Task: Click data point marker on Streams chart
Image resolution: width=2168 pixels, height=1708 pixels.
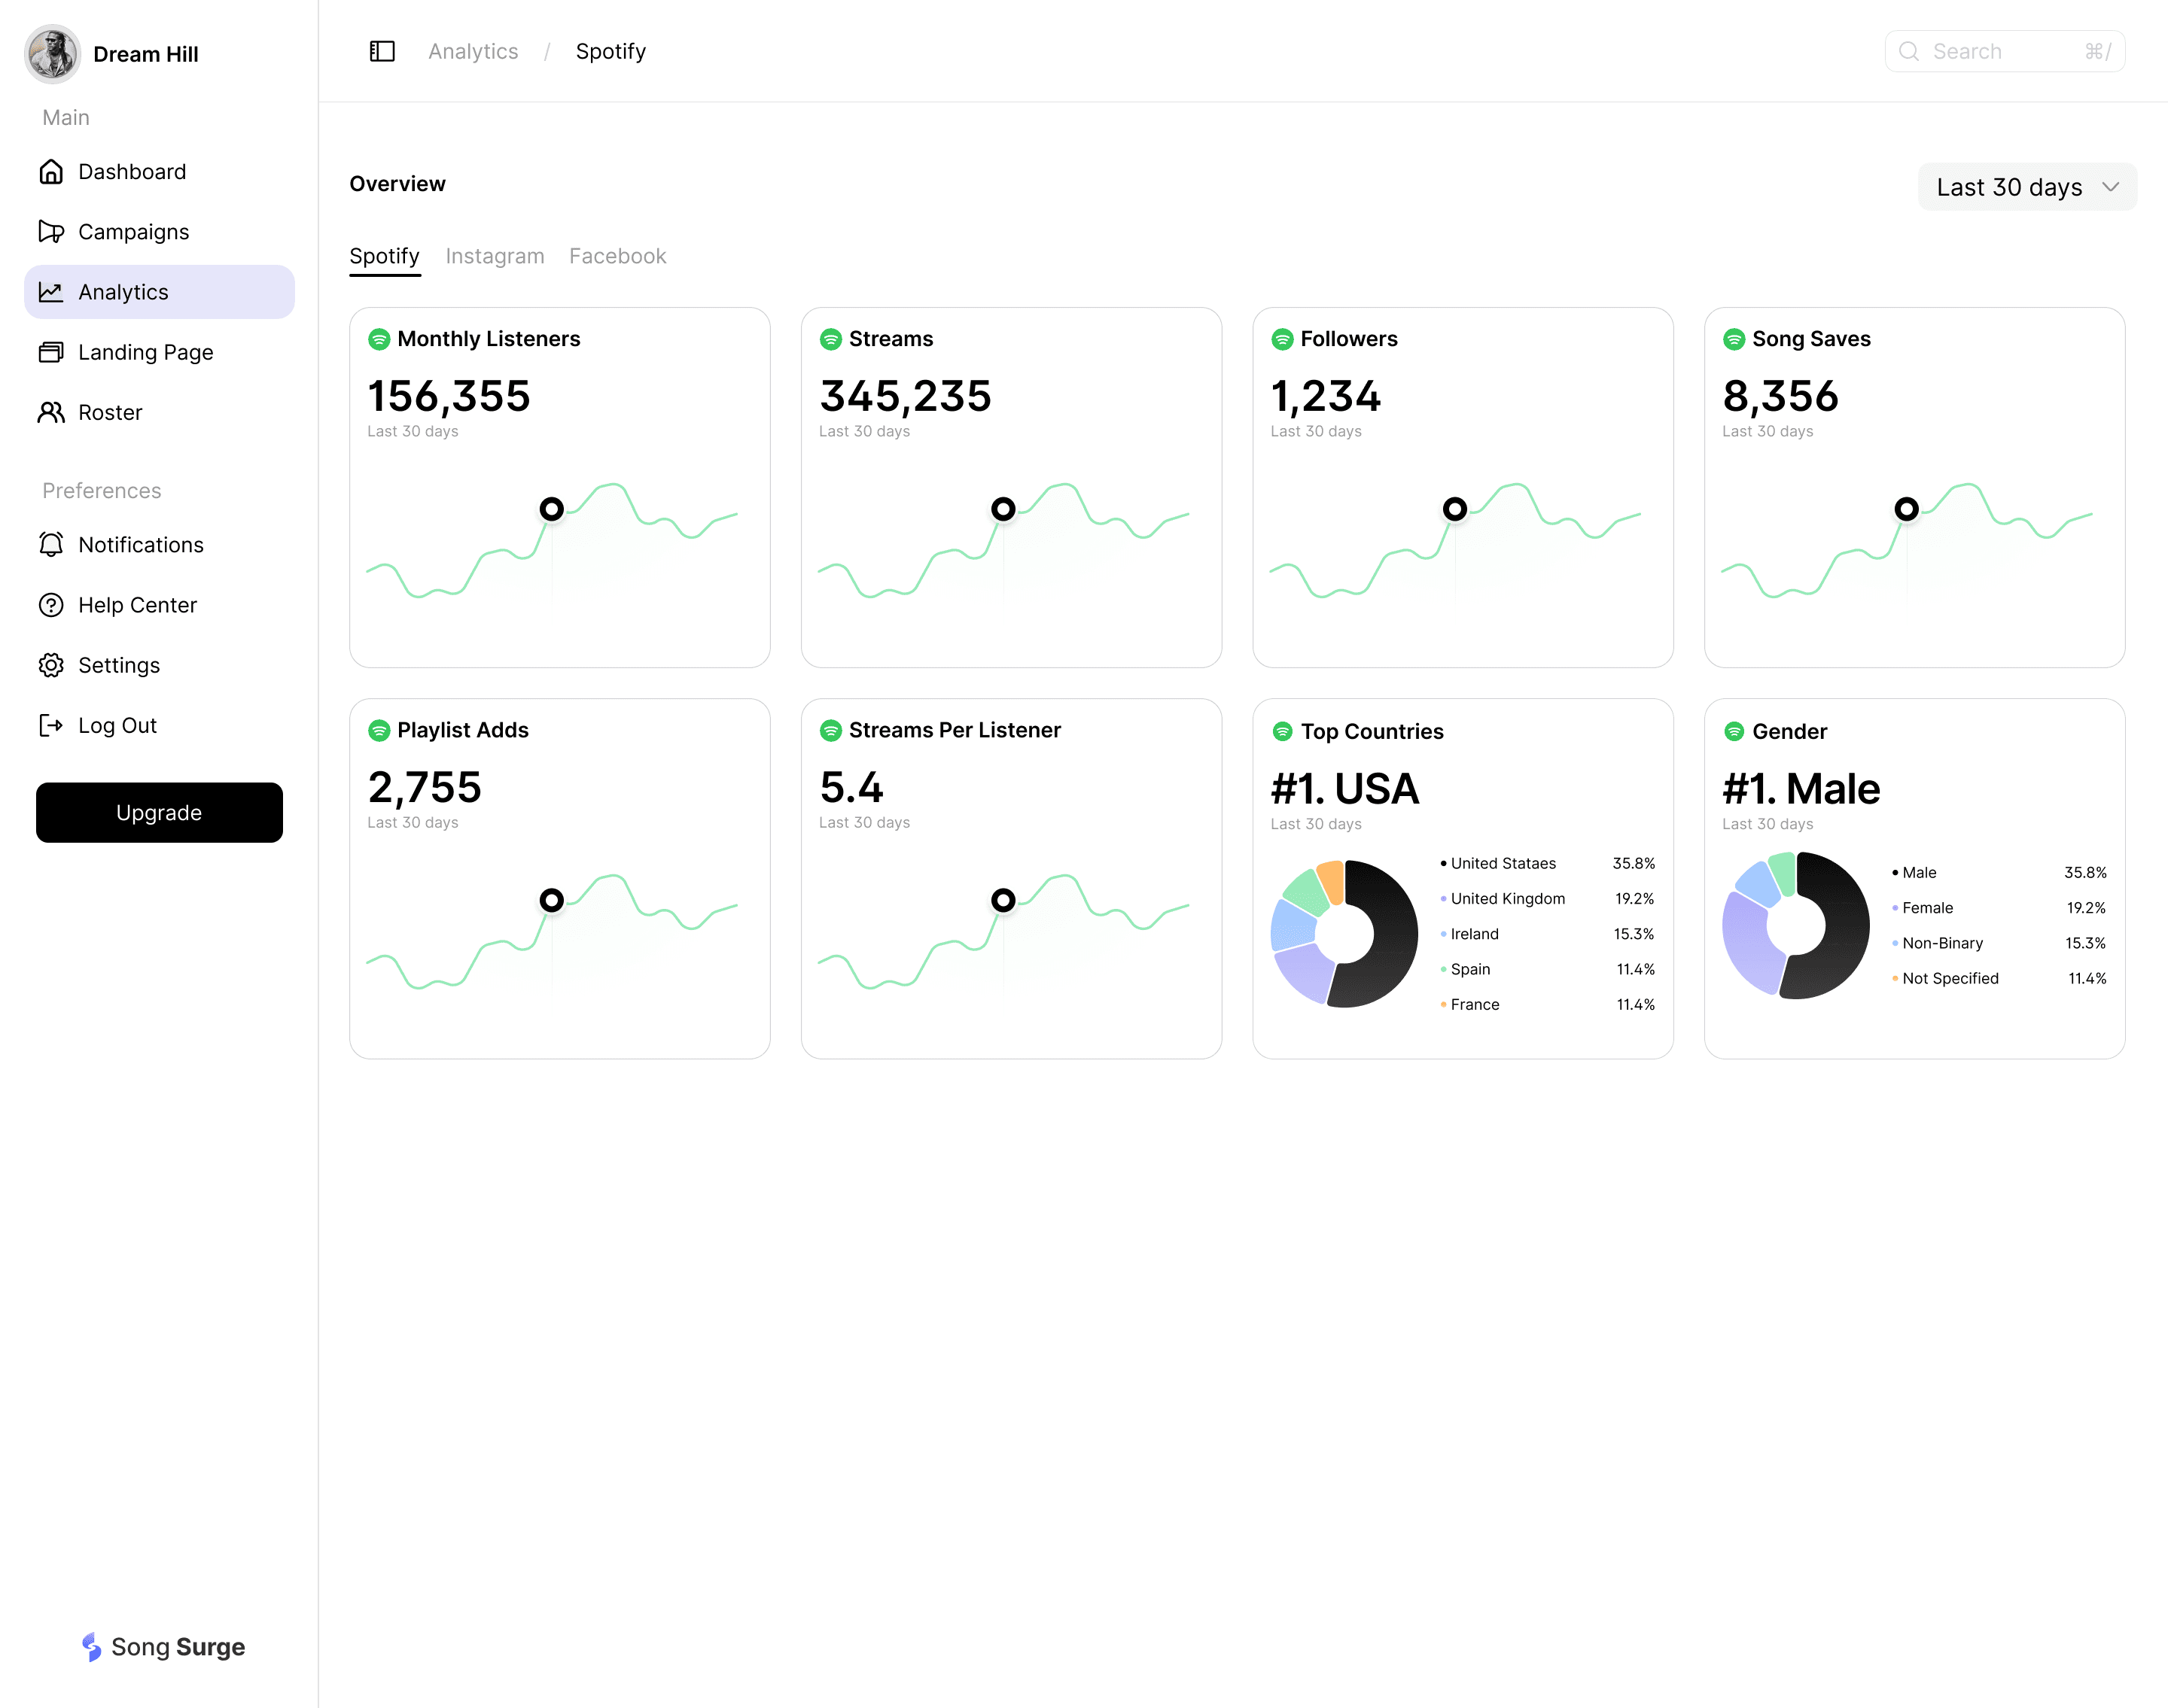Action: coord(1003,509)
